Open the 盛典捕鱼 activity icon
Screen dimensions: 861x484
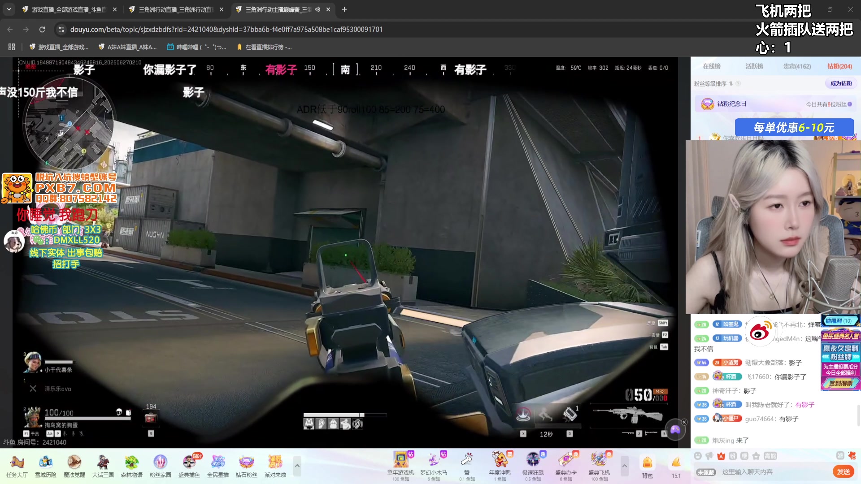[x=189, y=466]
